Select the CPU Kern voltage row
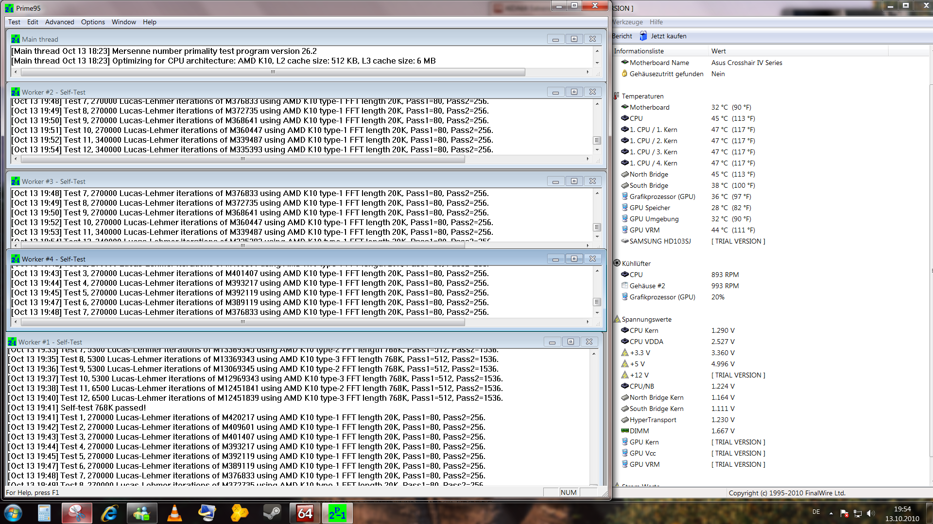The image size is (933, 524). 643,330
